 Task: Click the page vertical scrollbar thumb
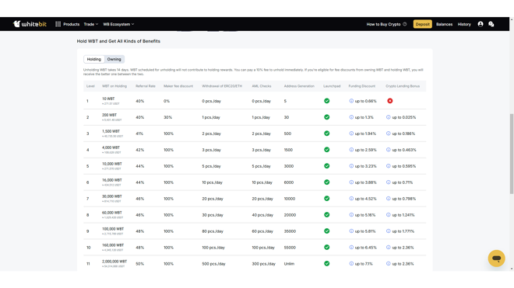coord(512,154)
